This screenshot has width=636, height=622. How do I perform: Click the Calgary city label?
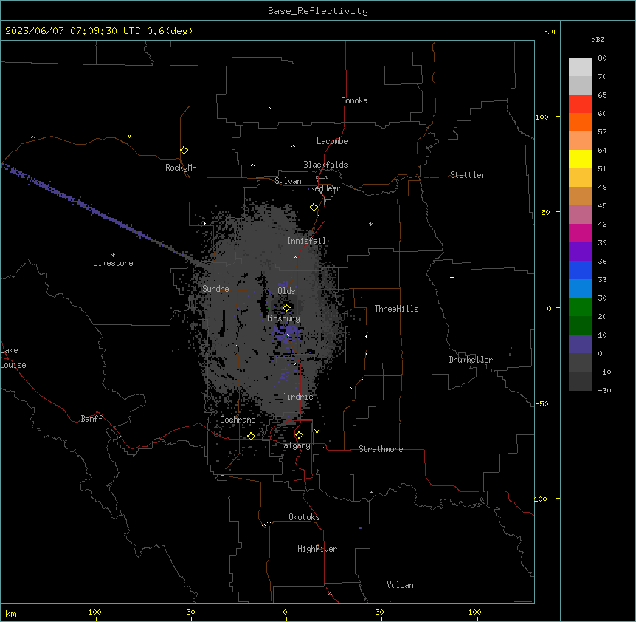click(294, 445)
